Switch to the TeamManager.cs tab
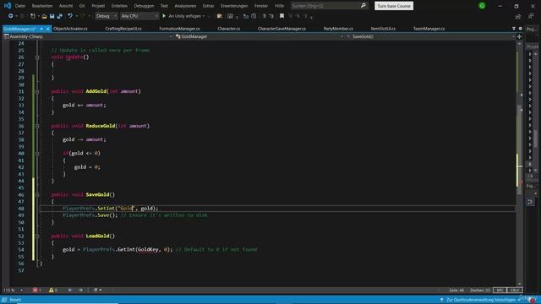This screenshot has height=304, width=541. tap(429, 29)
